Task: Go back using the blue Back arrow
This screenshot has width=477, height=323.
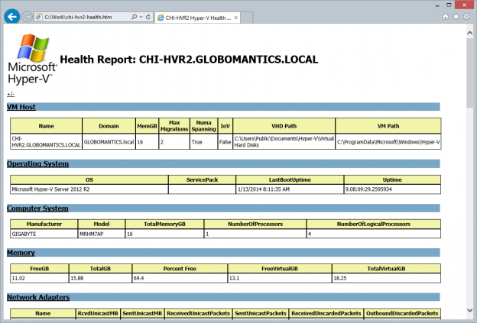Action: [12, 17]
